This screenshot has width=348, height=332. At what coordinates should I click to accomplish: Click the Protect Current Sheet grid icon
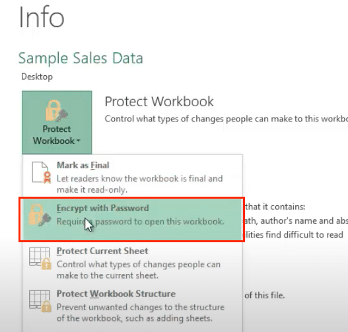tap(40, 258)
